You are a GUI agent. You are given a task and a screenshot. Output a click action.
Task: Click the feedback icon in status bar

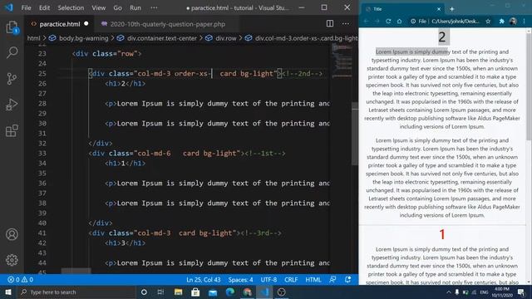332,280
